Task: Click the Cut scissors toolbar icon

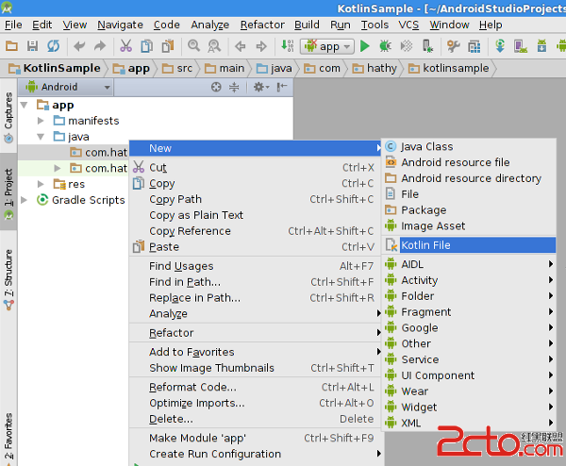Action: [x=125, y=46]
